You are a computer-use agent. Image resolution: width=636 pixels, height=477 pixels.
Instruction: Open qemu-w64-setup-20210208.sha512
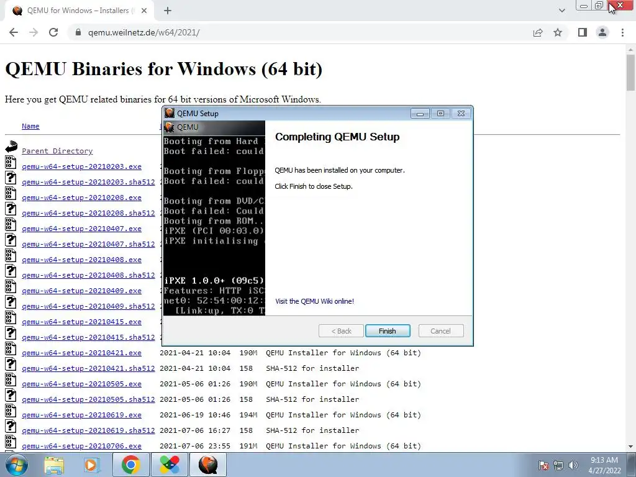click(88, 213)
